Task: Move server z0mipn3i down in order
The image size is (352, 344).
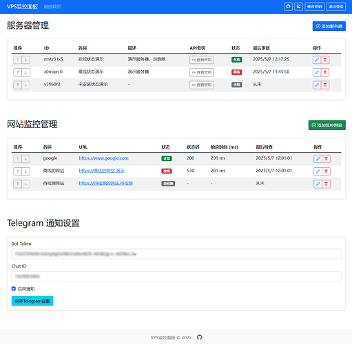Action: point(26,72)
